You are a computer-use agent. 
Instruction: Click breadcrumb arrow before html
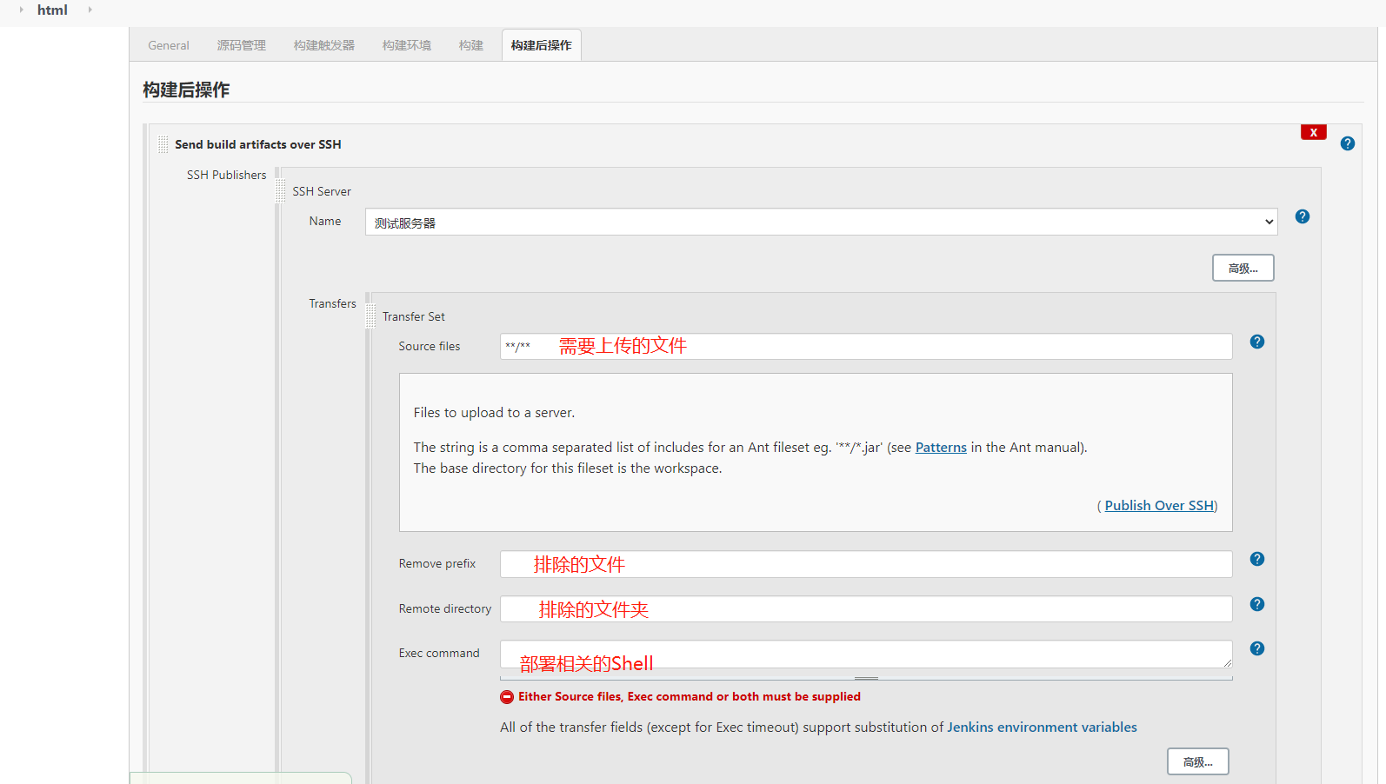coord(21,10)
